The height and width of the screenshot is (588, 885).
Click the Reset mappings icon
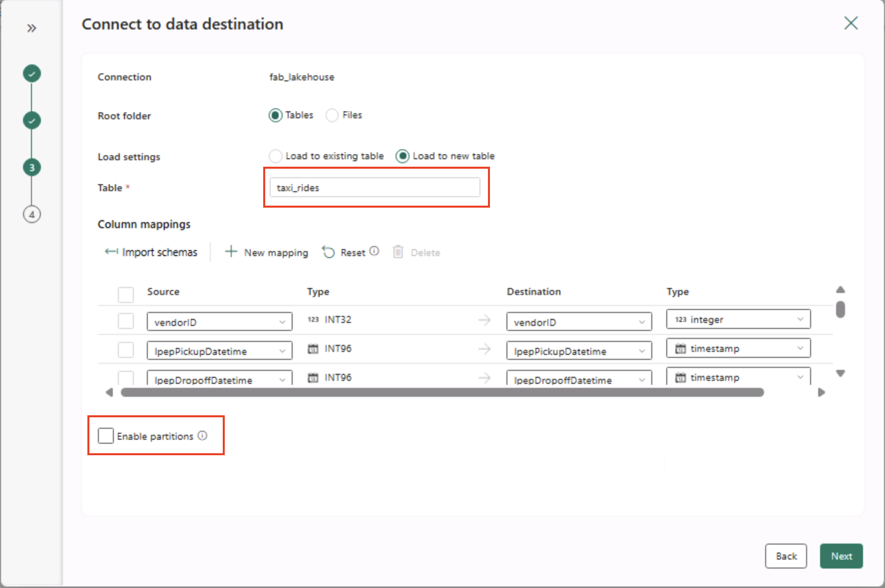[328, 252]
